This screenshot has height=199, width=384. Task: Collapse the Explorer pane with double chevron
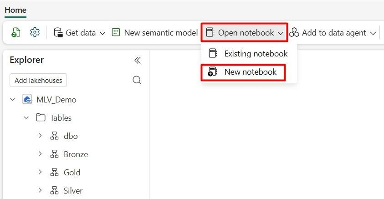(x=137, y=60)
